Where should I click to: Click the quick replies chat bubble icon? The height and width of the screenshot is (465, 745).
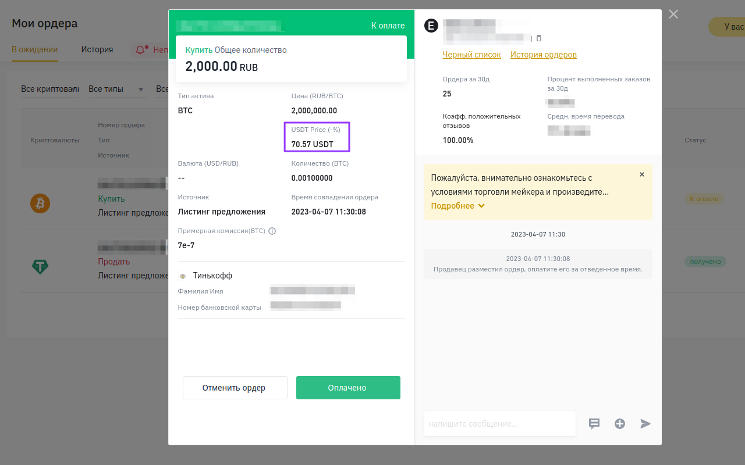pos(594,424)
